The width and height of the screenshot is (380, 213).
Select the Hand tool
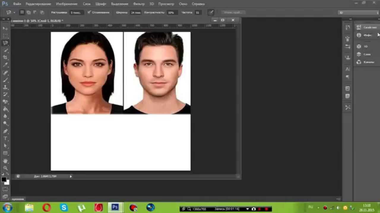pyautogui.click(x=5, y=161)
